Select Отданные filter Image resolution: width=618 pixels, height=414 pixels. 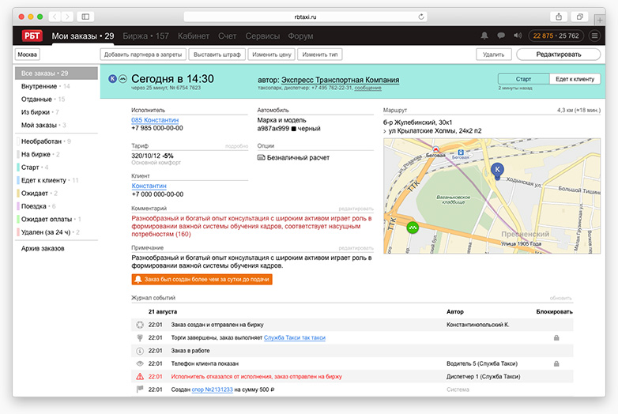pos(43,100)
